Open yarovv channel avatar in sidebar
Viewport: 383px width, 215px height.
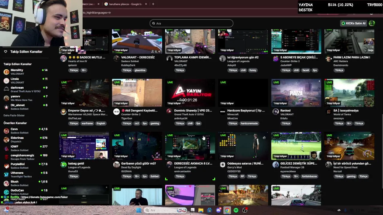pos(6,98)
